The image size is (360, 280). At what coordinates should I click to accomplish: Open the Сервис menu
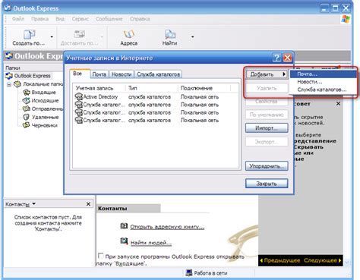[x=81, y=19]
